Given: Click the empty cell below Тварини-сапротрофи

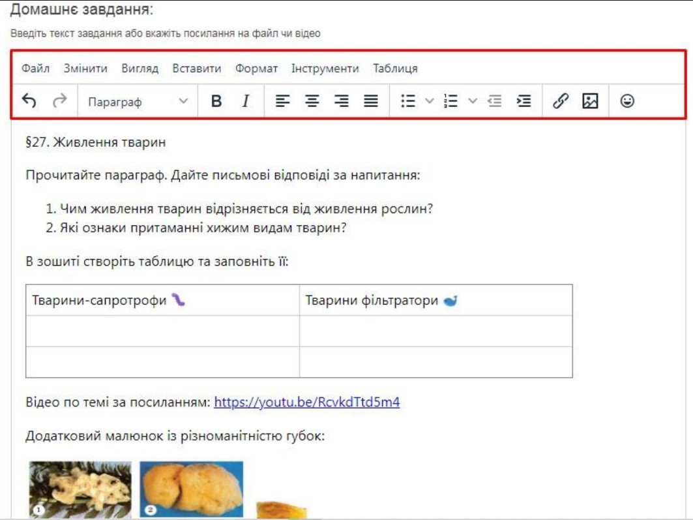Looking at the screenshot, I should click(162, 331).
